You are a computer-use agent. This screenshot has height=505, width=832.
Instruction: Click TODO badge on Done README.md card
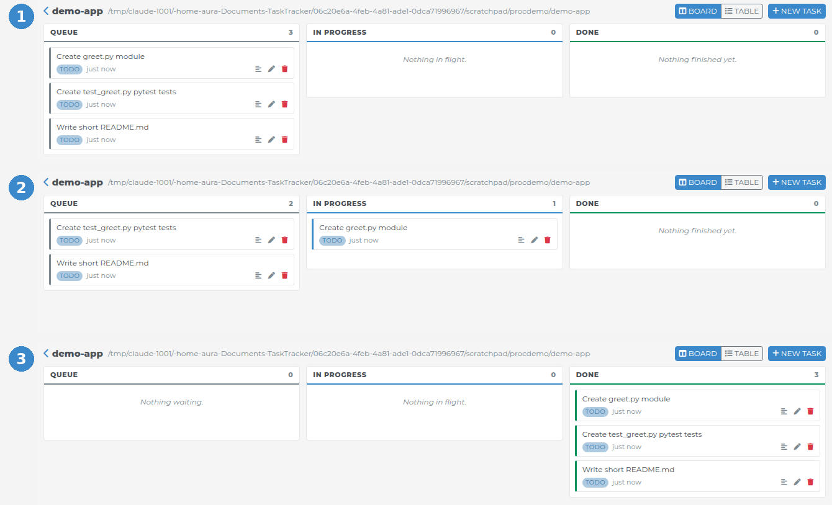click(x=595, y=482)
